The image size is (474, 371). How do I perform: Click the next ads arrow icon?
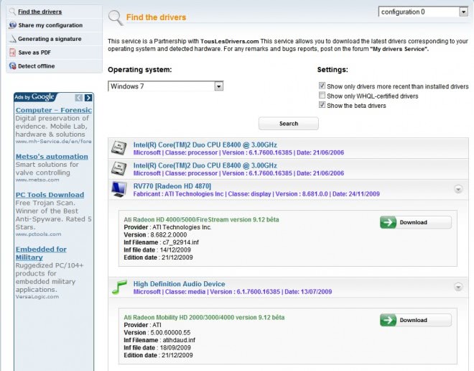coord(88,97)
